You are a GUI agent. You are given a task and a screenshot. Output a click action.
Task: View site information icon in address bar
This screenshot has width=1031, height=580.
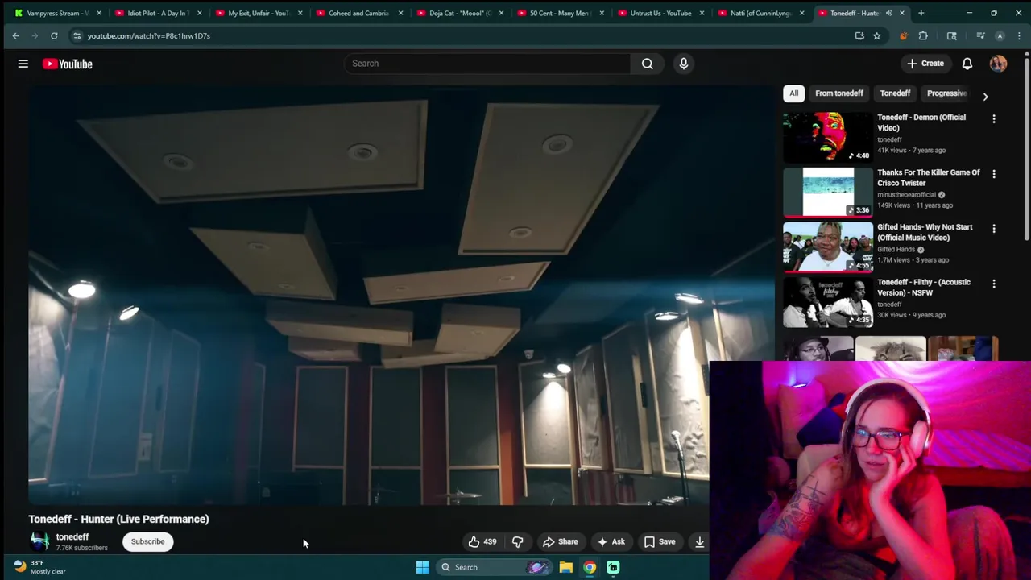pos(77,35)
